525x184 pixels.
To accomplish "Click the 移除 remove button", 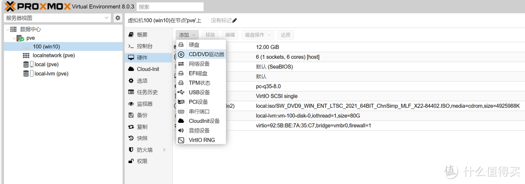I will [x=210, y=35].
